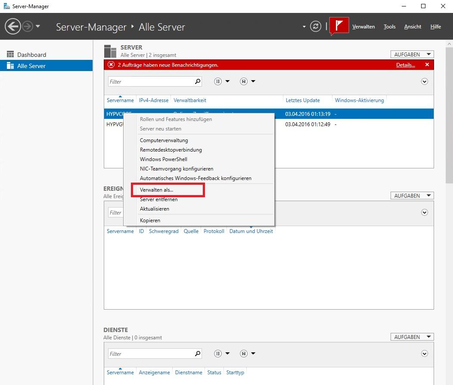Open criteria dropdown arrow in Dienste

[227, 353]
